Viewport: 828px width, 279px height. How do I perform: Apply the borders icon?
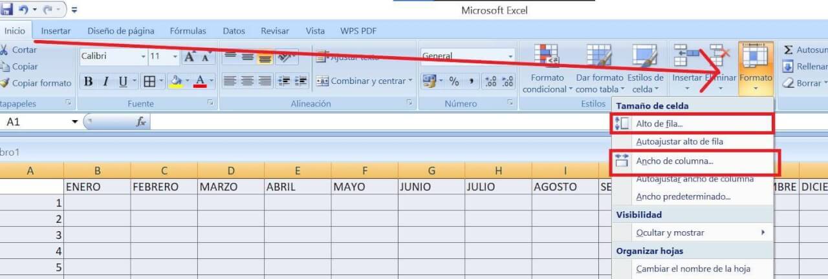[x=149, y=81]
